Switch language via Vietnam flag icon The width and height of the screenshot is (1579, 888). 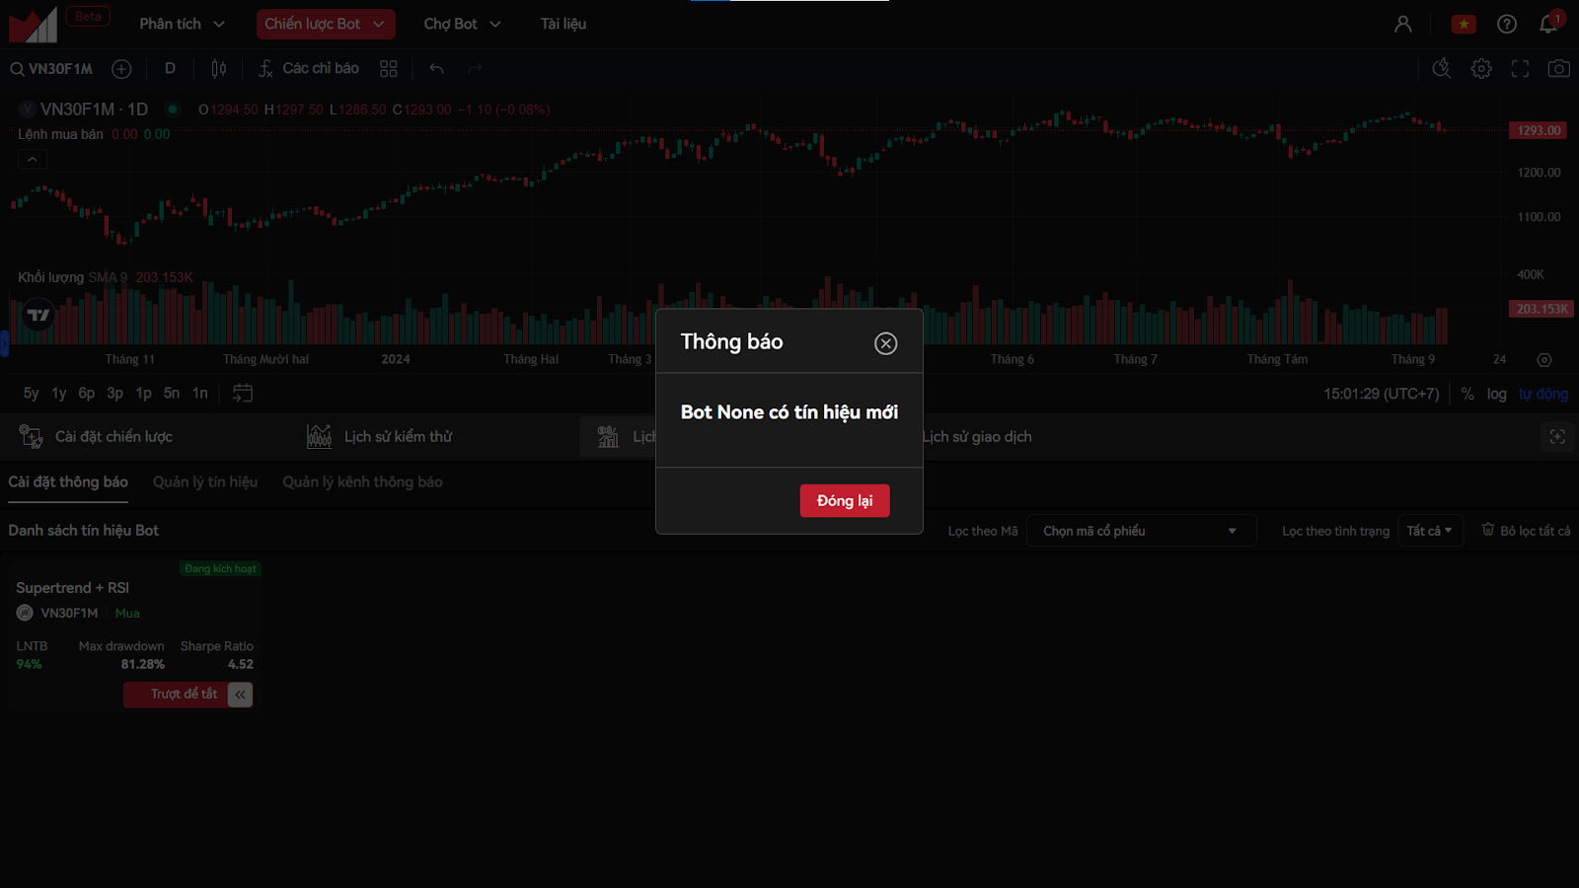1464,24
